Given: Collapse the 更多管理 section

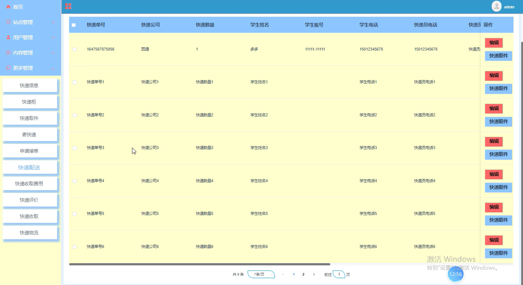Looking at the screenshot, I should (x=30, y=68).
